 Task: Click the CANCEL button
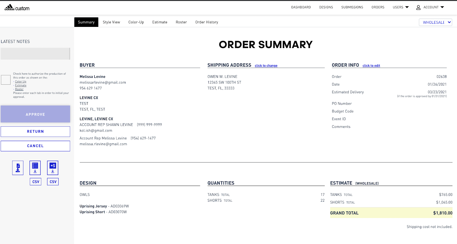pos(35,146)
